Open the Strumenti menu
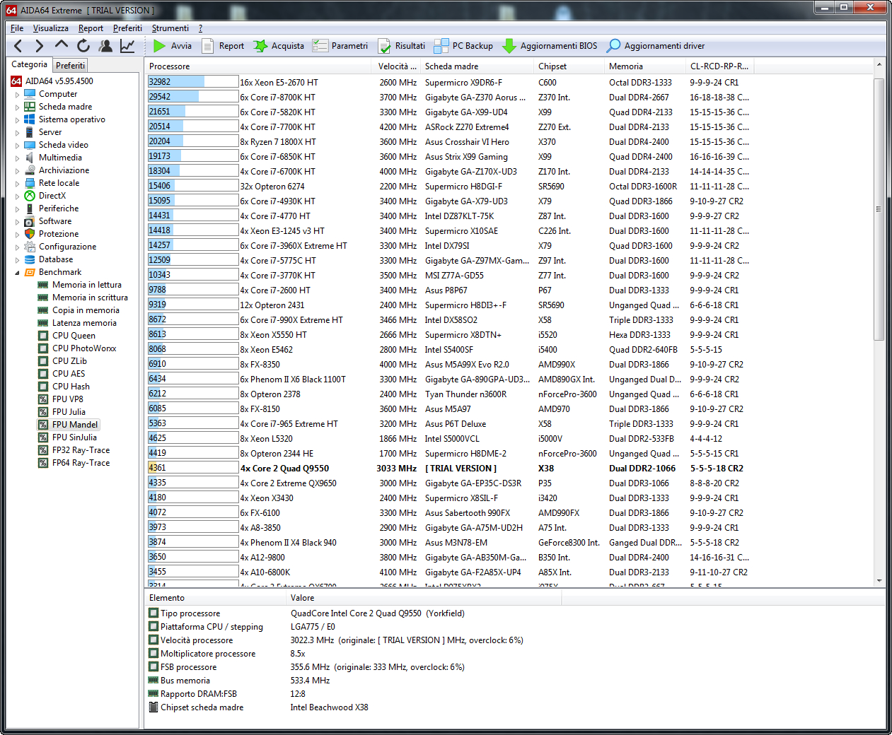 170,28
